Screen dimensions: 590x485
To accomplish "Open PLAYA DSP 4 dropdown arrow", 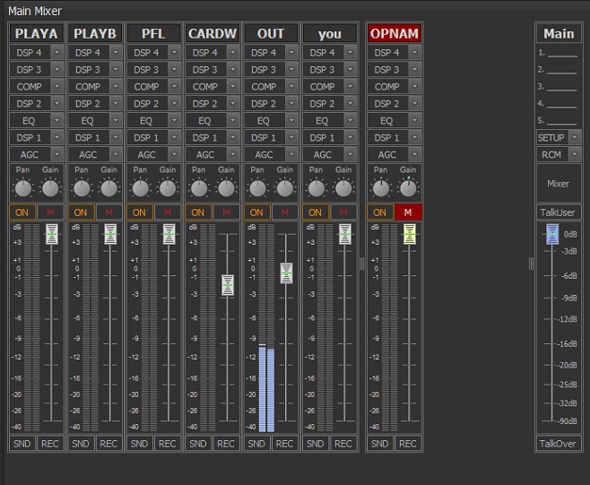I will pyautogui.click(x=56, y=53).
